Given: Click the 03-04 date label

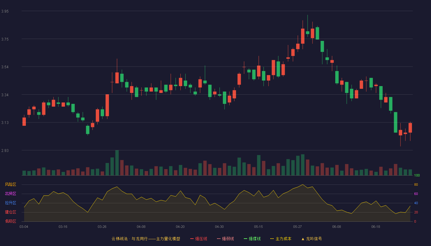Looking at the screenshot, I should pos(24,227).
